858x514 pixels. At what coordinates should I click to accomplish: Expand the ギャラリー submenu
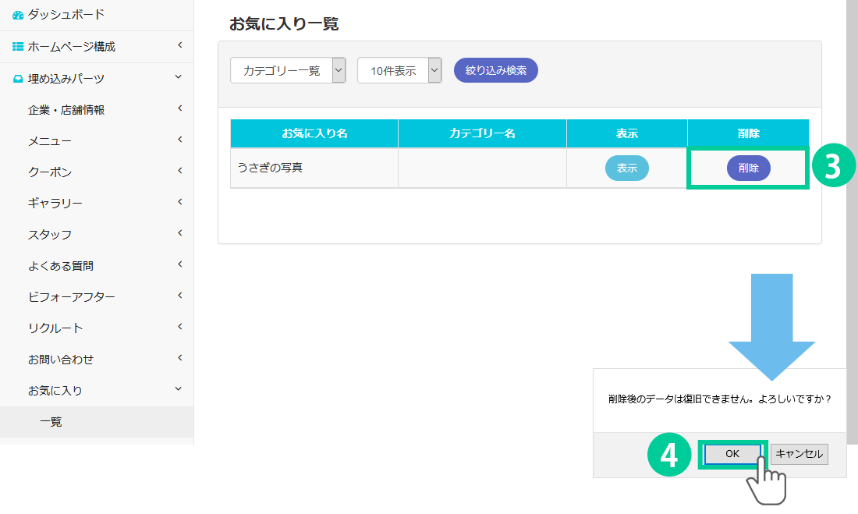click(179, 202)
